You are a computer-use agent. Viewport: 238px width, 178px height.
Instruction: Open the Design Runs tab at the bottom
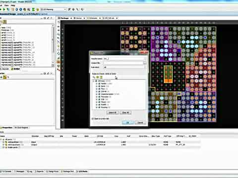[52, 172]
